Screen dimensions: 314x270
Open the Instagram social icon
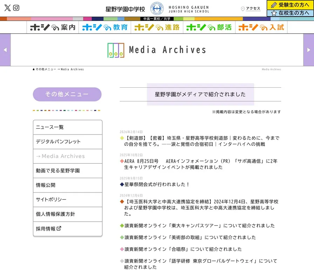point(16,8)
